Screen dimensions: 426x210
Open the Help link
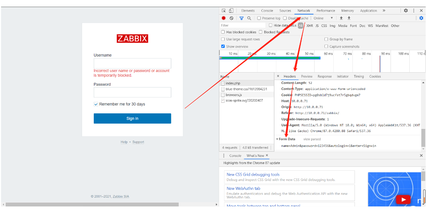coord(124,142)
